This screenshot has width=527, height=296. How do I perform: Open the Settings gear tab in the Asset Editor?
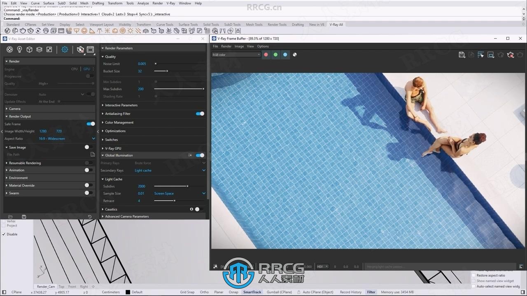point(65,49)
